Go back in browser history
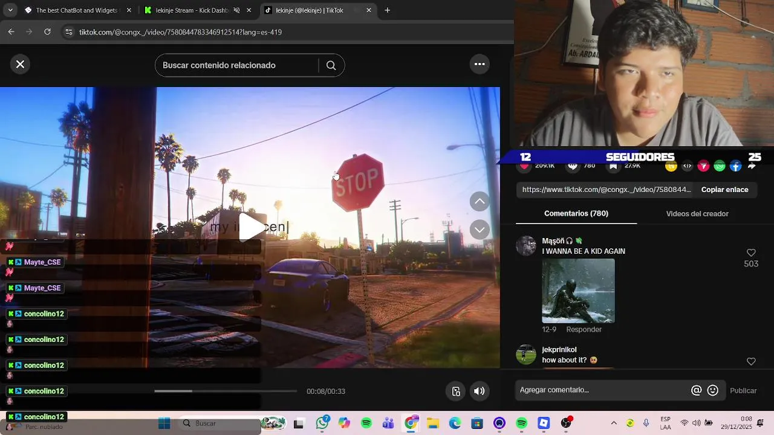 coord(11,32)
